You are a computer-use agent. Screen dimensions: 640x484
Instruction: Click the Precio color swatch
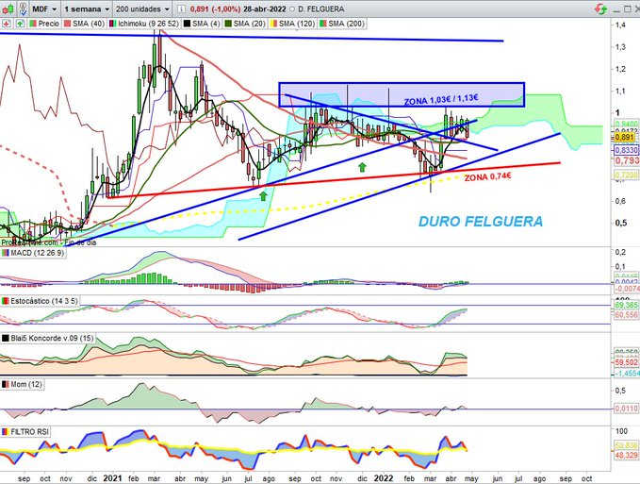(x=33, y=24)
